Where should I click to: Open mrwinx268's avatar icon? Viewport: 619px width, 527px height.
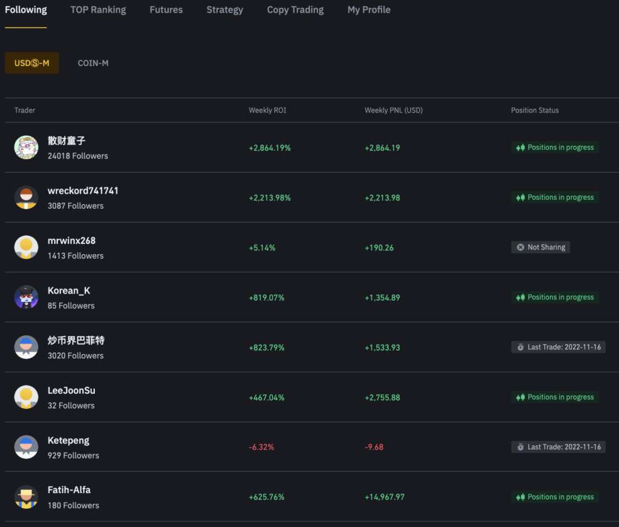(x=26, y=247)
